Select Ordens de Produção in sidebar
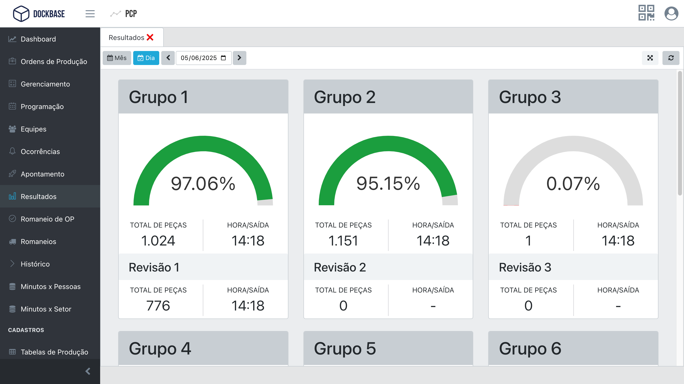The width and height of the screenshot is (684, 384). point(54,61)
